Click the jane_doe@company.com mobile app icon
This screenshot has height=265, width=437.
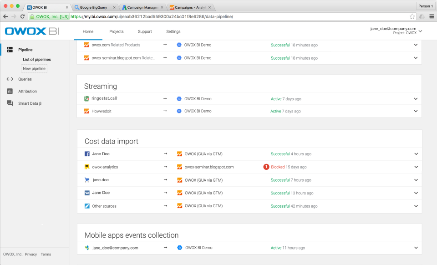point(87,248)
